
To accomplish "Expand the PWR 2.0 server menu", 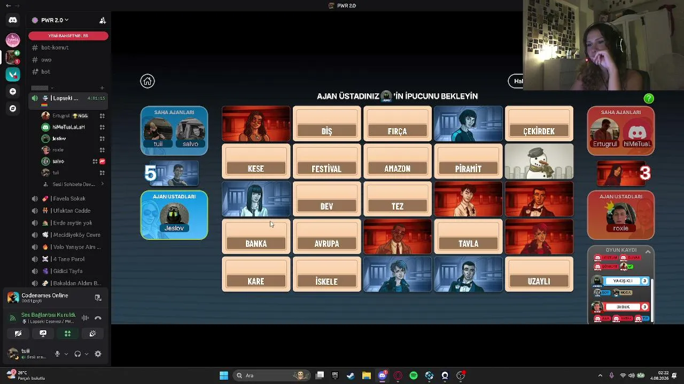I will point(55,20).
